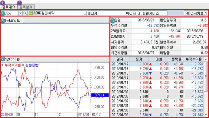Screen dimensions: 209x118
Task: Click the blue 1,309.14 price marker on chart
Action: (100, 95)
